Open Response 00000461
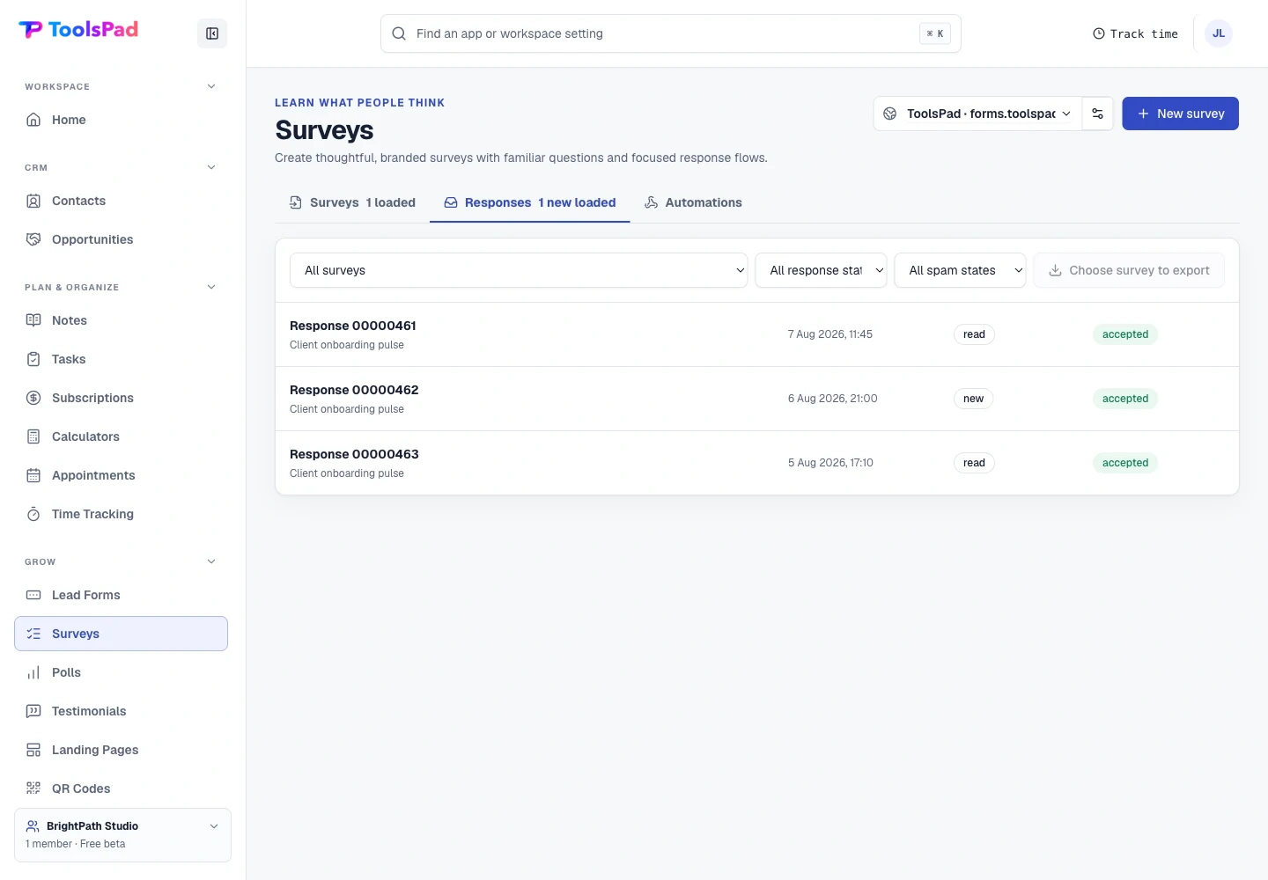Viewport: 1268px width, 880px height. 757,334
